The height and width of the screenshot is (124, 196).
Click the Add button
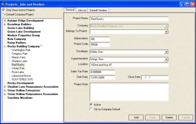136,117
